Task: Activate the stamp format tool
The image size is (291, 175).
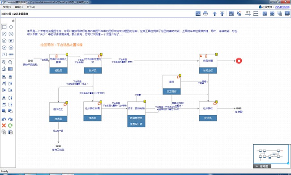Action: pos(4,69)
